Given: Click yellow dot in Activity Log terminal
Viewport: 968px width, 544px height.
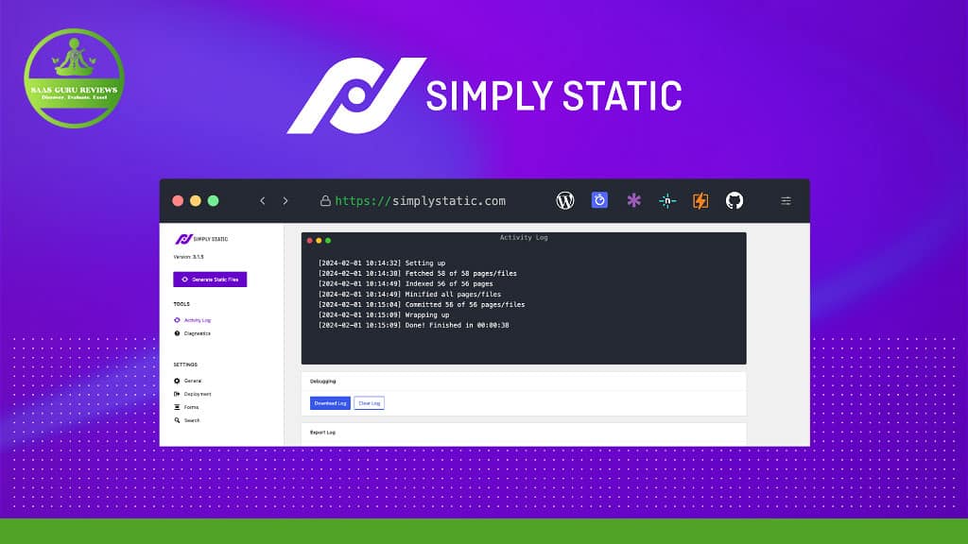Looking at the screenshot, I should pyautogui.click(x=319, y=241).
